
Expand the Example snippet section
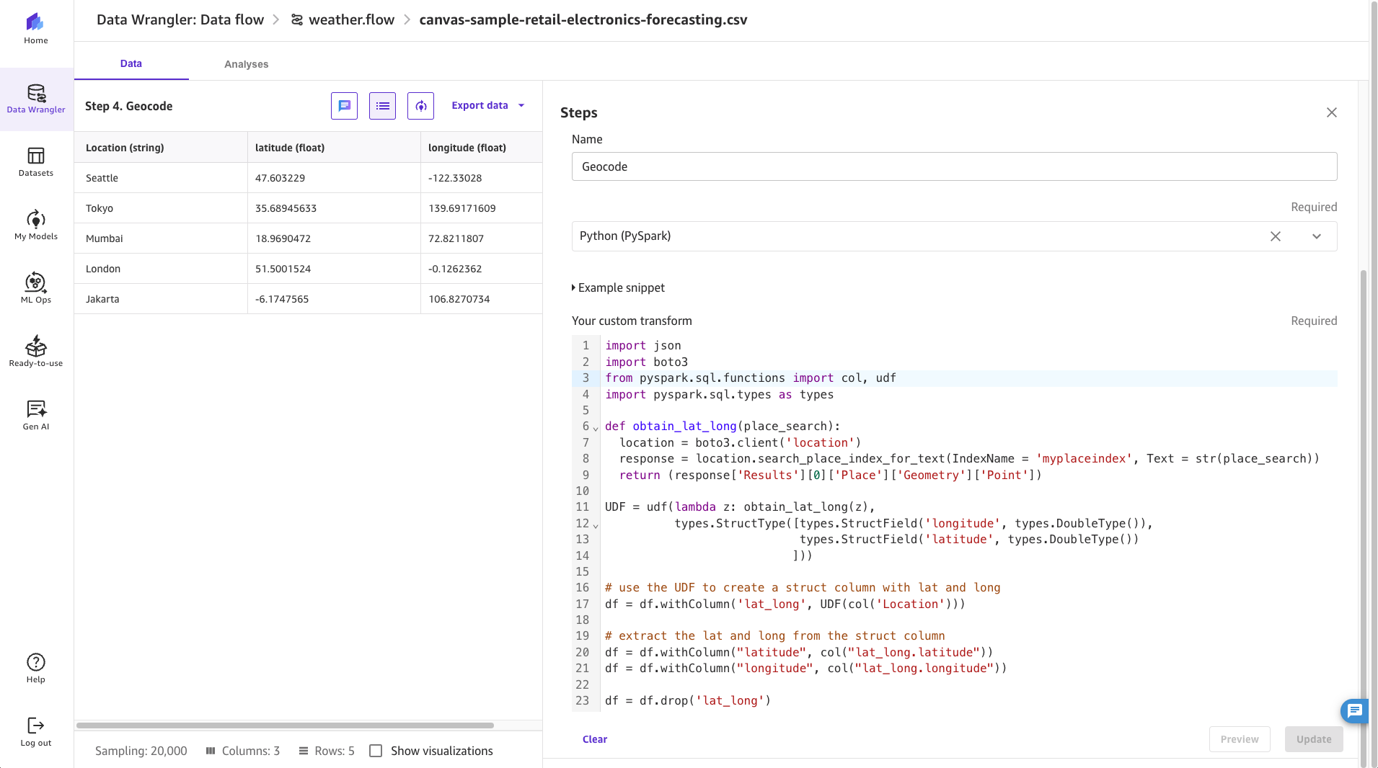tap(618, 287)
